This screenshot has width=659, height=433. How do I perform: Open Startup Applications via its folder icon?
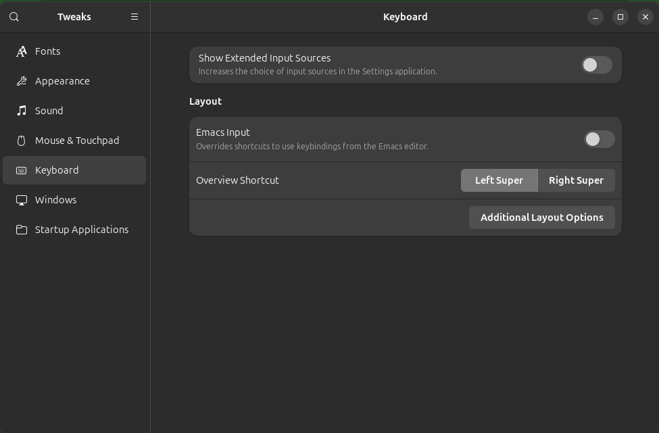[x=21, y=230]
